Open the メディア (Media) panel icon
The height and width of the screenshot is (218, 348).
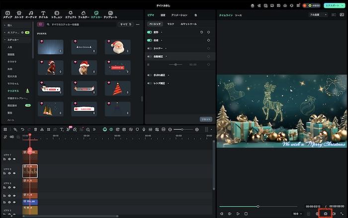(7, 14)
